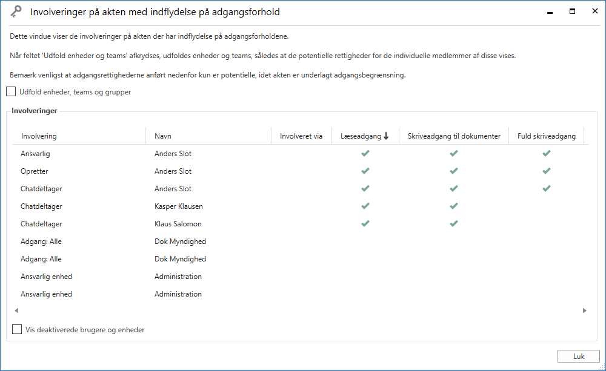Enable the 'Udfold enheder, teams og grupper' checkbox
606x371 pixels.
[11, 91]
